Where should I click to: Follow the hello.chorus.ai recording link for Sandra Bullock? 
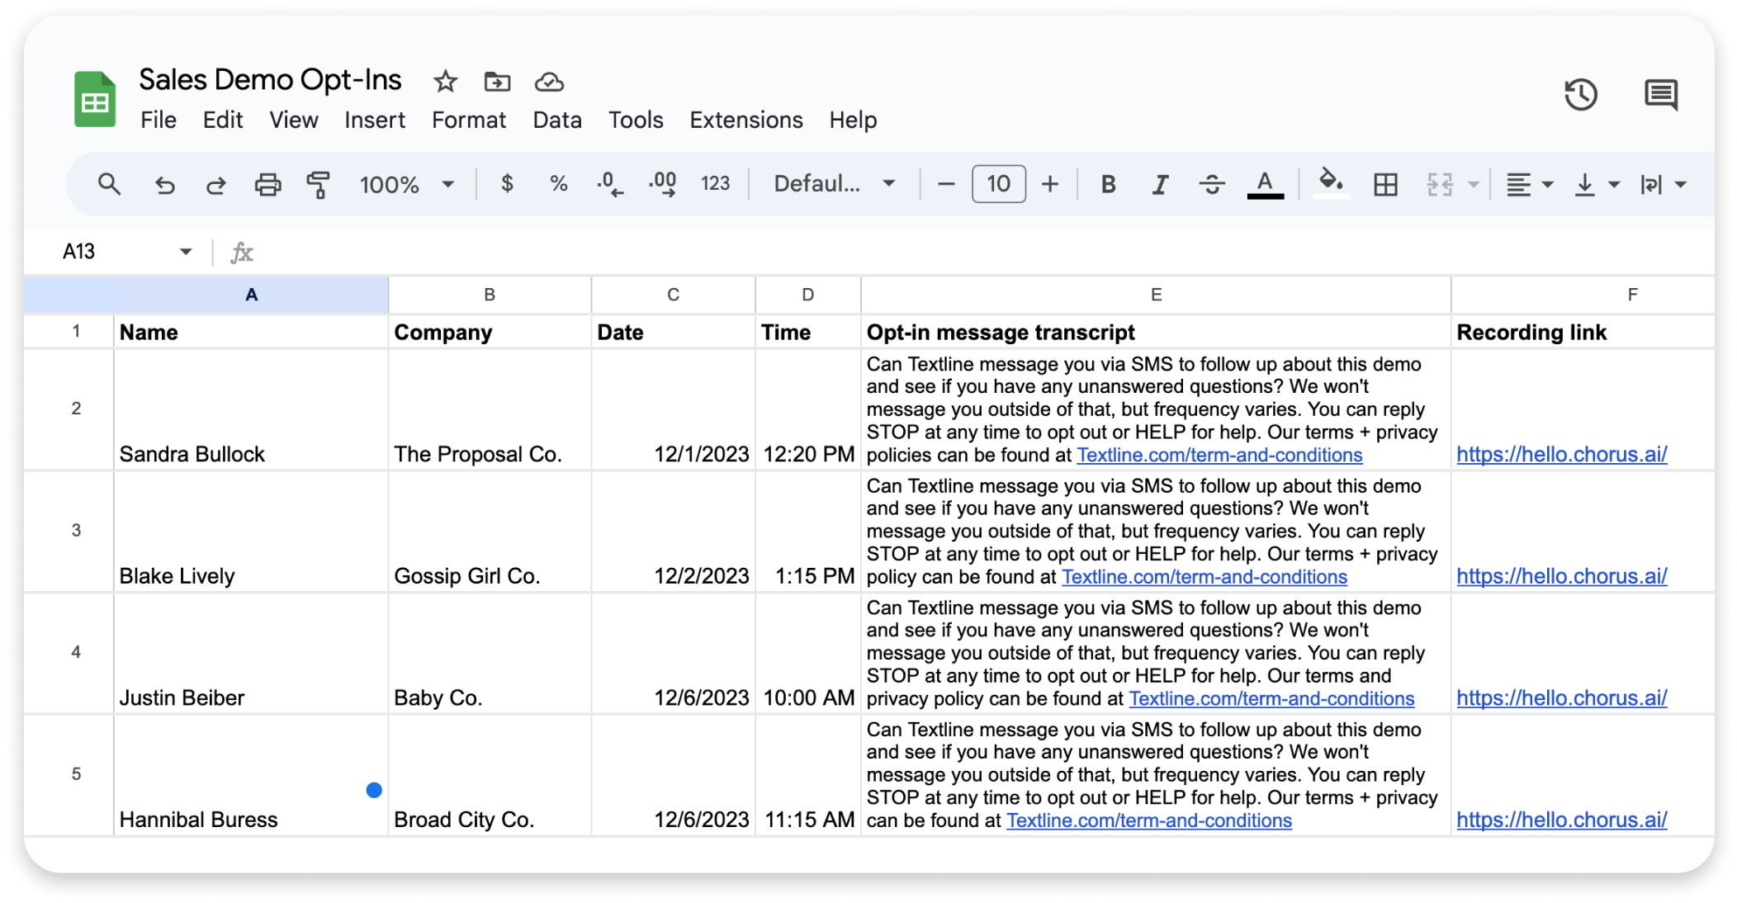point(1561,454)
